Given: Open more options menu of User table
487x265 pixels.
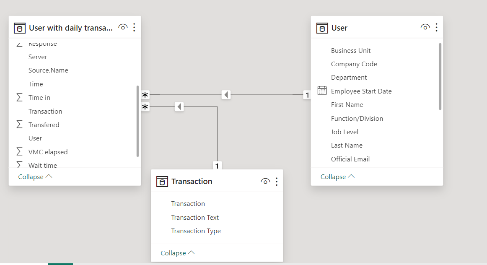Looking at the screenshot, I should coord(436,27).
